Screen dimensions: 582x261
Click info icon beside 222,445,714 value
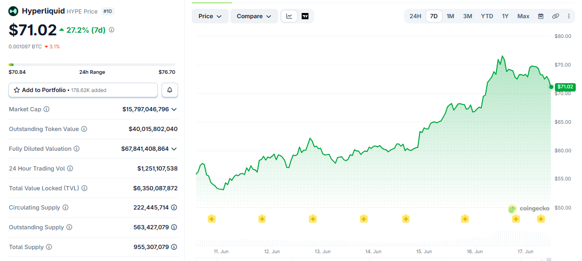tap(174, 207)
